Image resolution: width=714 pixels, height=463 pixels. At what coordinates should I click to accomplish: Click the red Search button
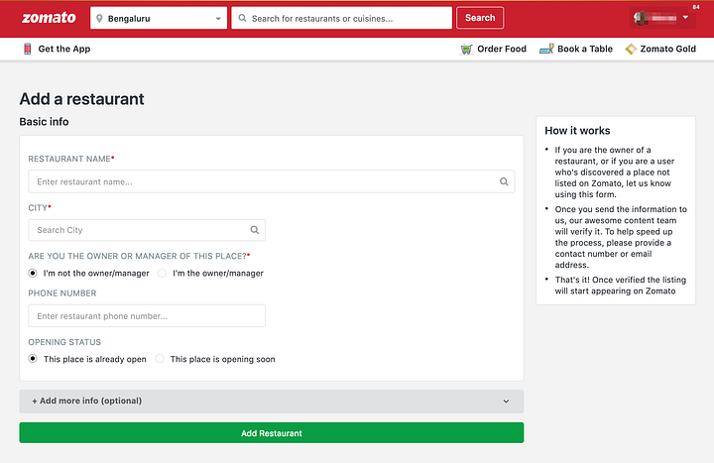(480, 18)
